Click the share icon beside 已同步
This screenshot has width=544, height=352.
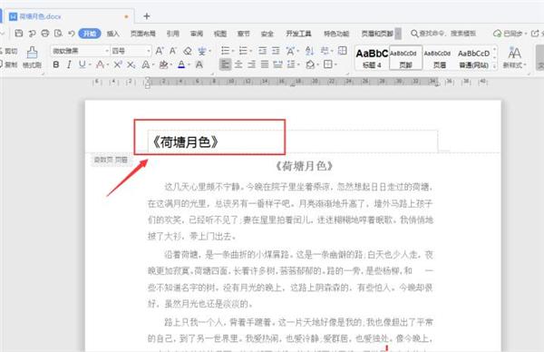(x=535, y=34)
